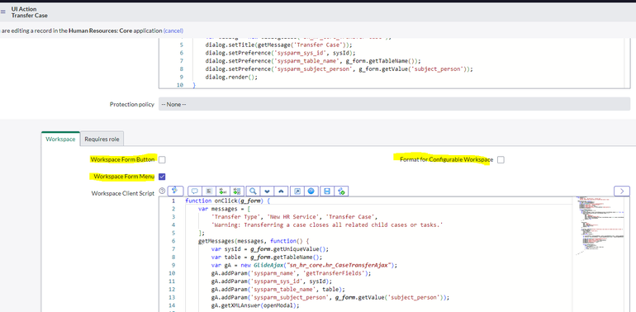Click the 'Transfer Case' record title
The image size is (636, 312).
coord(29,16)
